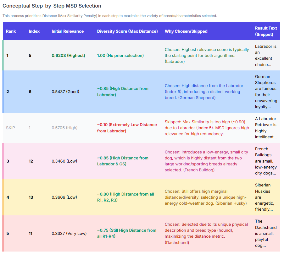Click the ~0.10 Extremely Low Distance score
This screenshot has width=284, height=255.
[x=127, y=128]
